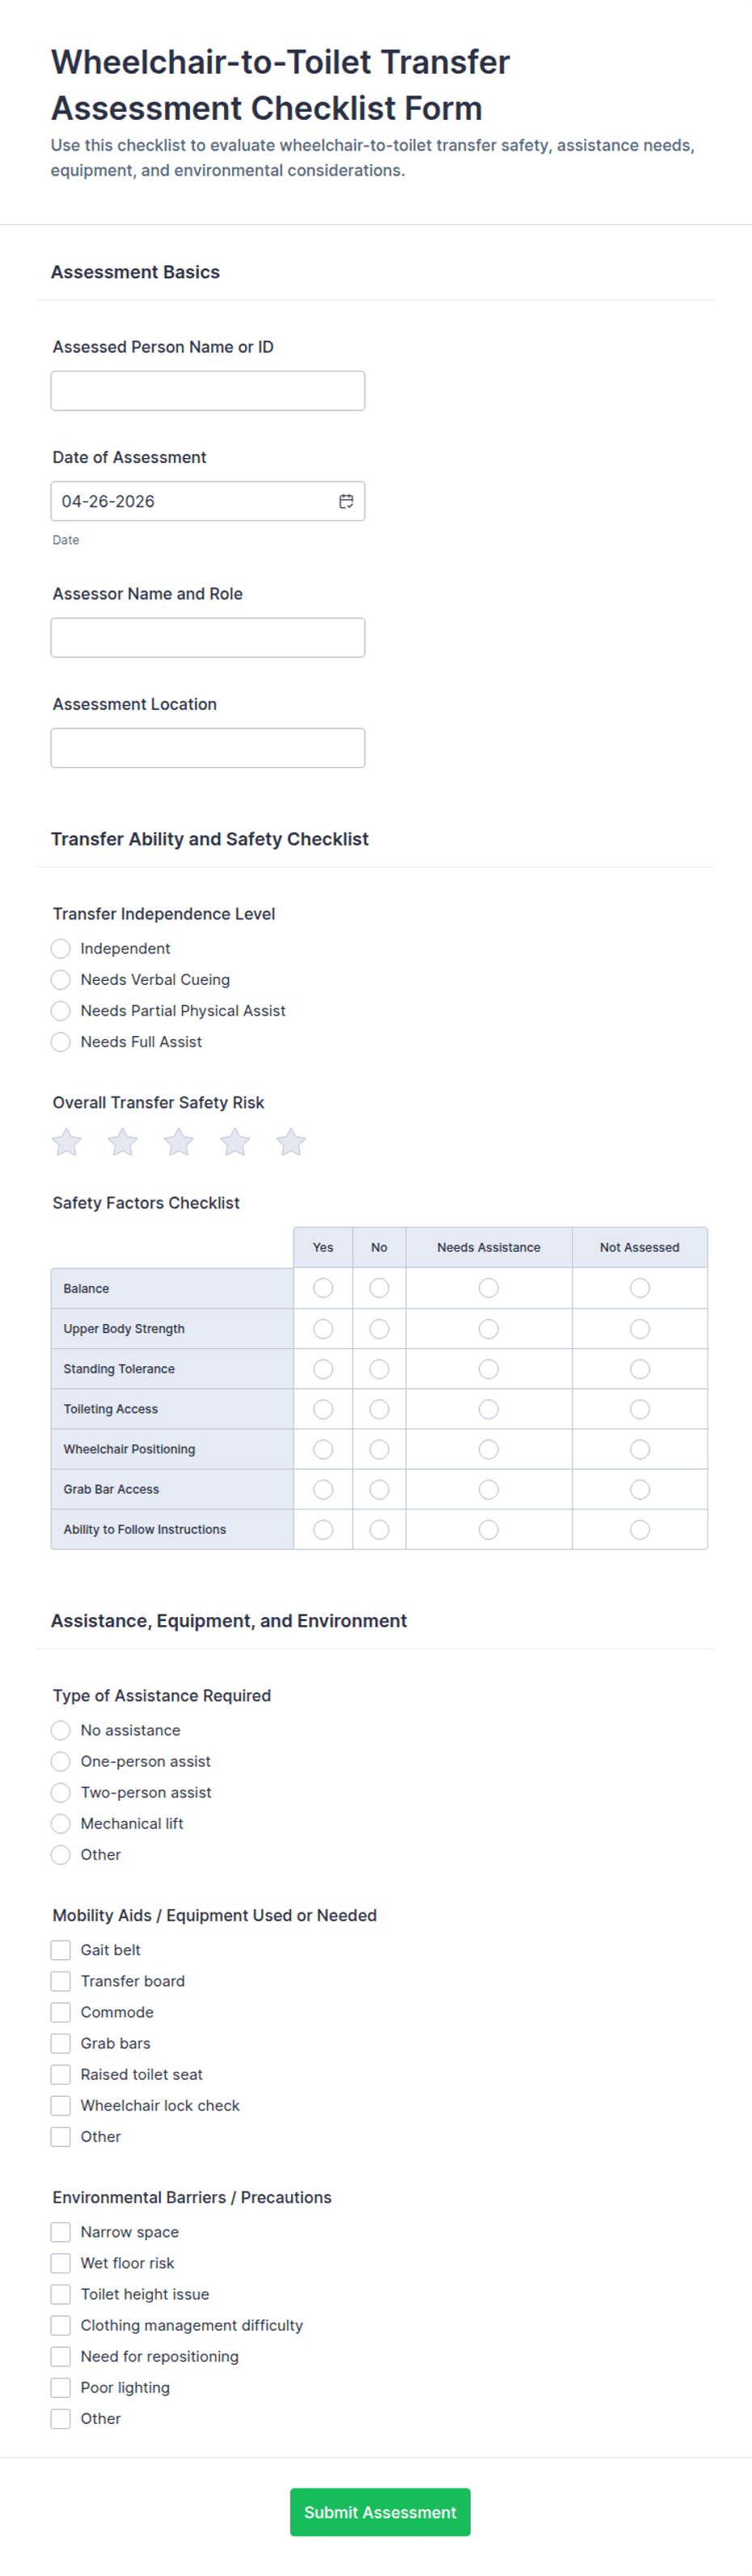Viewport: 752px width, 2576px height.
Task: Check the "Gait belt" equipment box
Action: click(60, 1949)
